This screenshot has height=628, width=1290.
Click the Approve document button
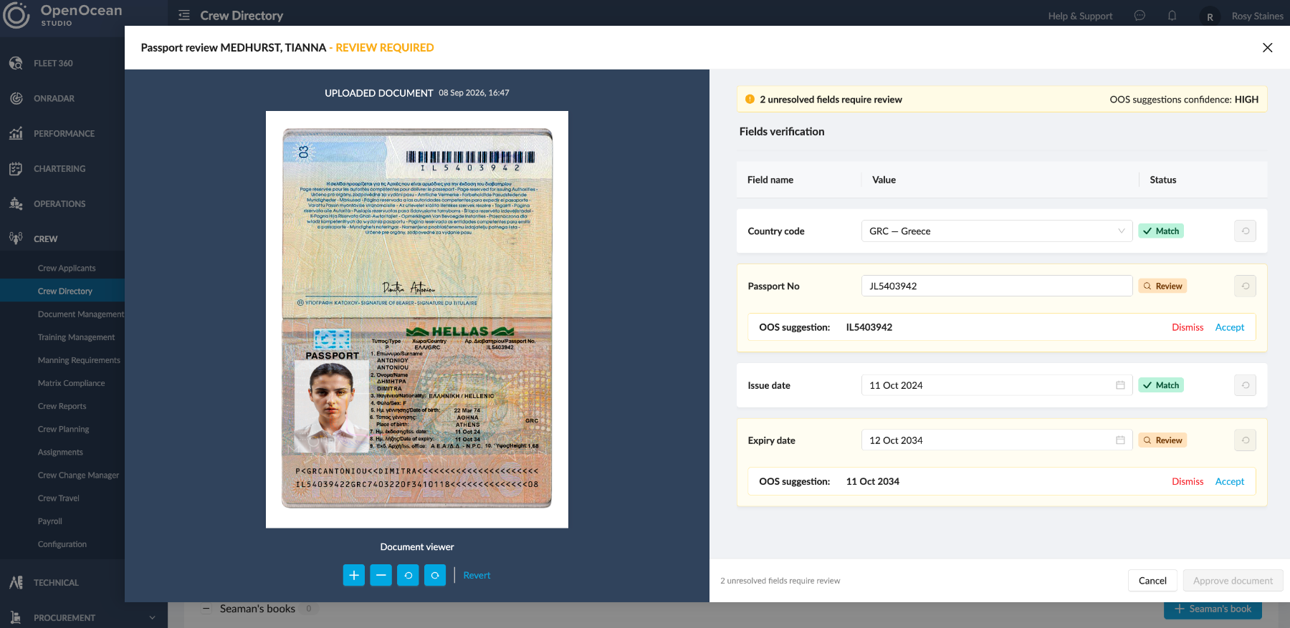[1233, 581]
